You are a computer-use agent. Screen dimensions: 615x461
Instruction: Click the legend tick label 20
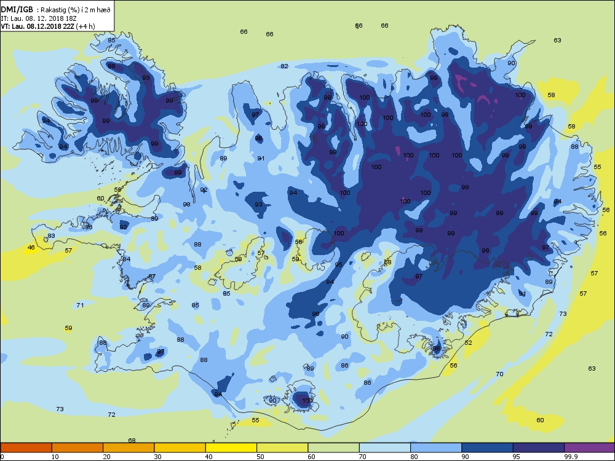click(x=106, y=456)
